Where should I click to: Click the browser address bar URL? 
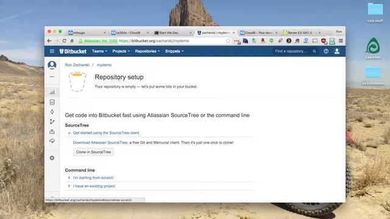click(x=154, y=41)
